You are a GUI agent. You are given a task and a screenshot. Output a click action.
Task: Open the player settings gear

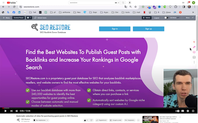pyautogui.click(x=188, y=111)
